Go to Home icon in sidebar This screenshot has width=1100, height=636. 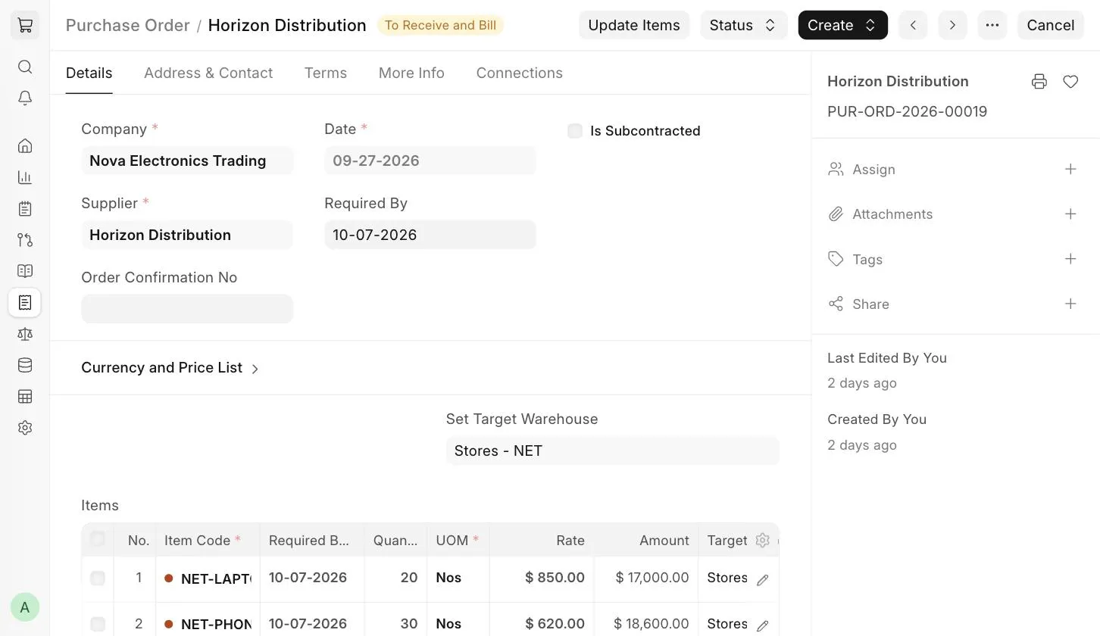pos(25,145)
